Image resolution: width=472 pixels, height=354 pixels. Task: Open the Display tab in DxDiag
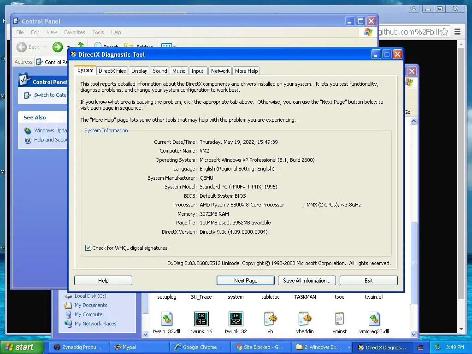point(139,71)
